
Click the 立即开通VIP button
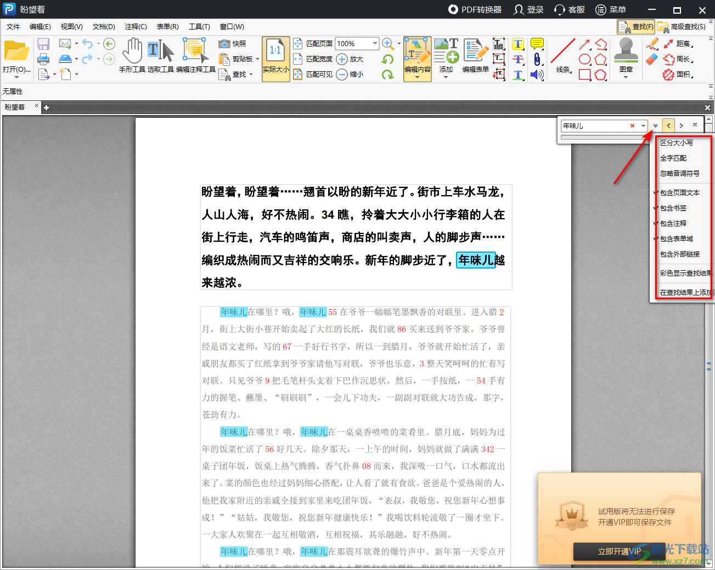click(619, 551)
